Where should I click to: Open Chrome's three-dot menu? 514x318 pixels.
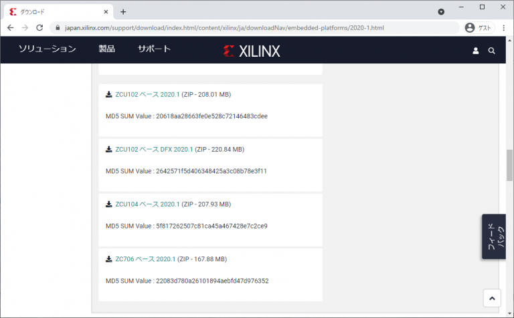(503, 28)
